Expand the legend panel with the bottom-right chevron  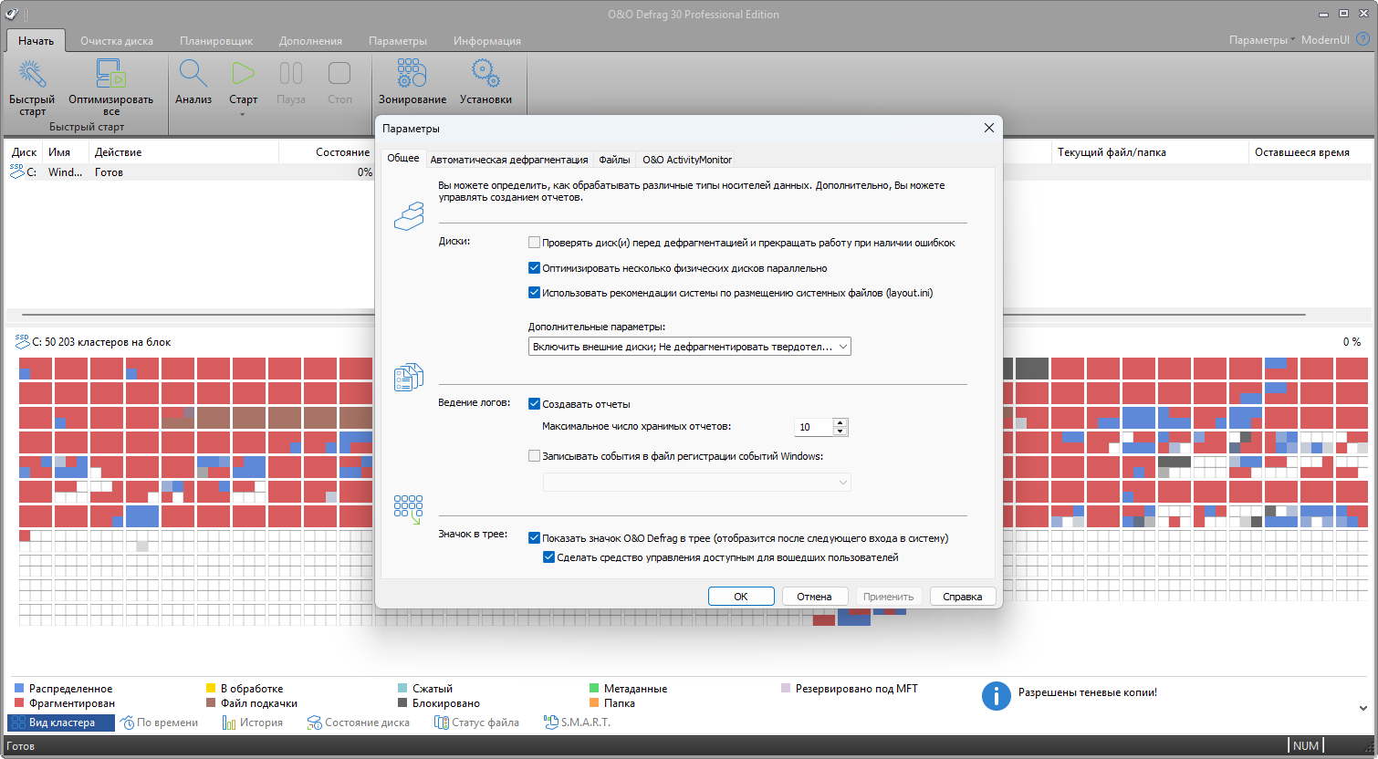point(1363,708)
